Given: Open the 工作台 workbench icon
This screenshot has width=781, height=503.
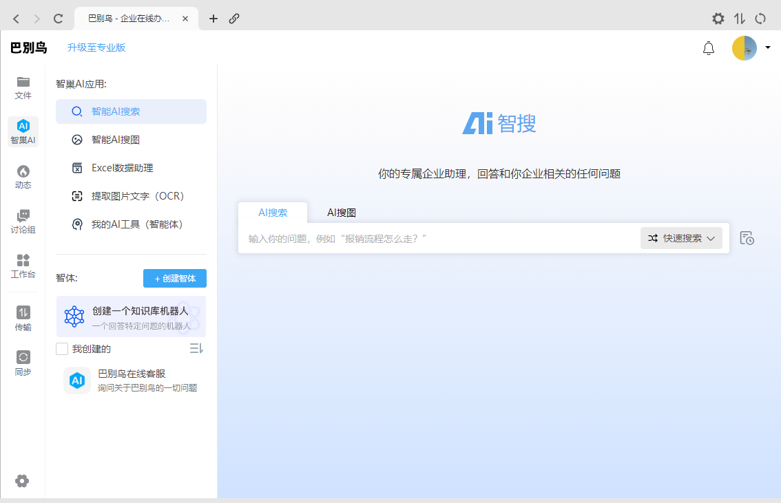Looking at the screenshot, I should coord(23,267).
